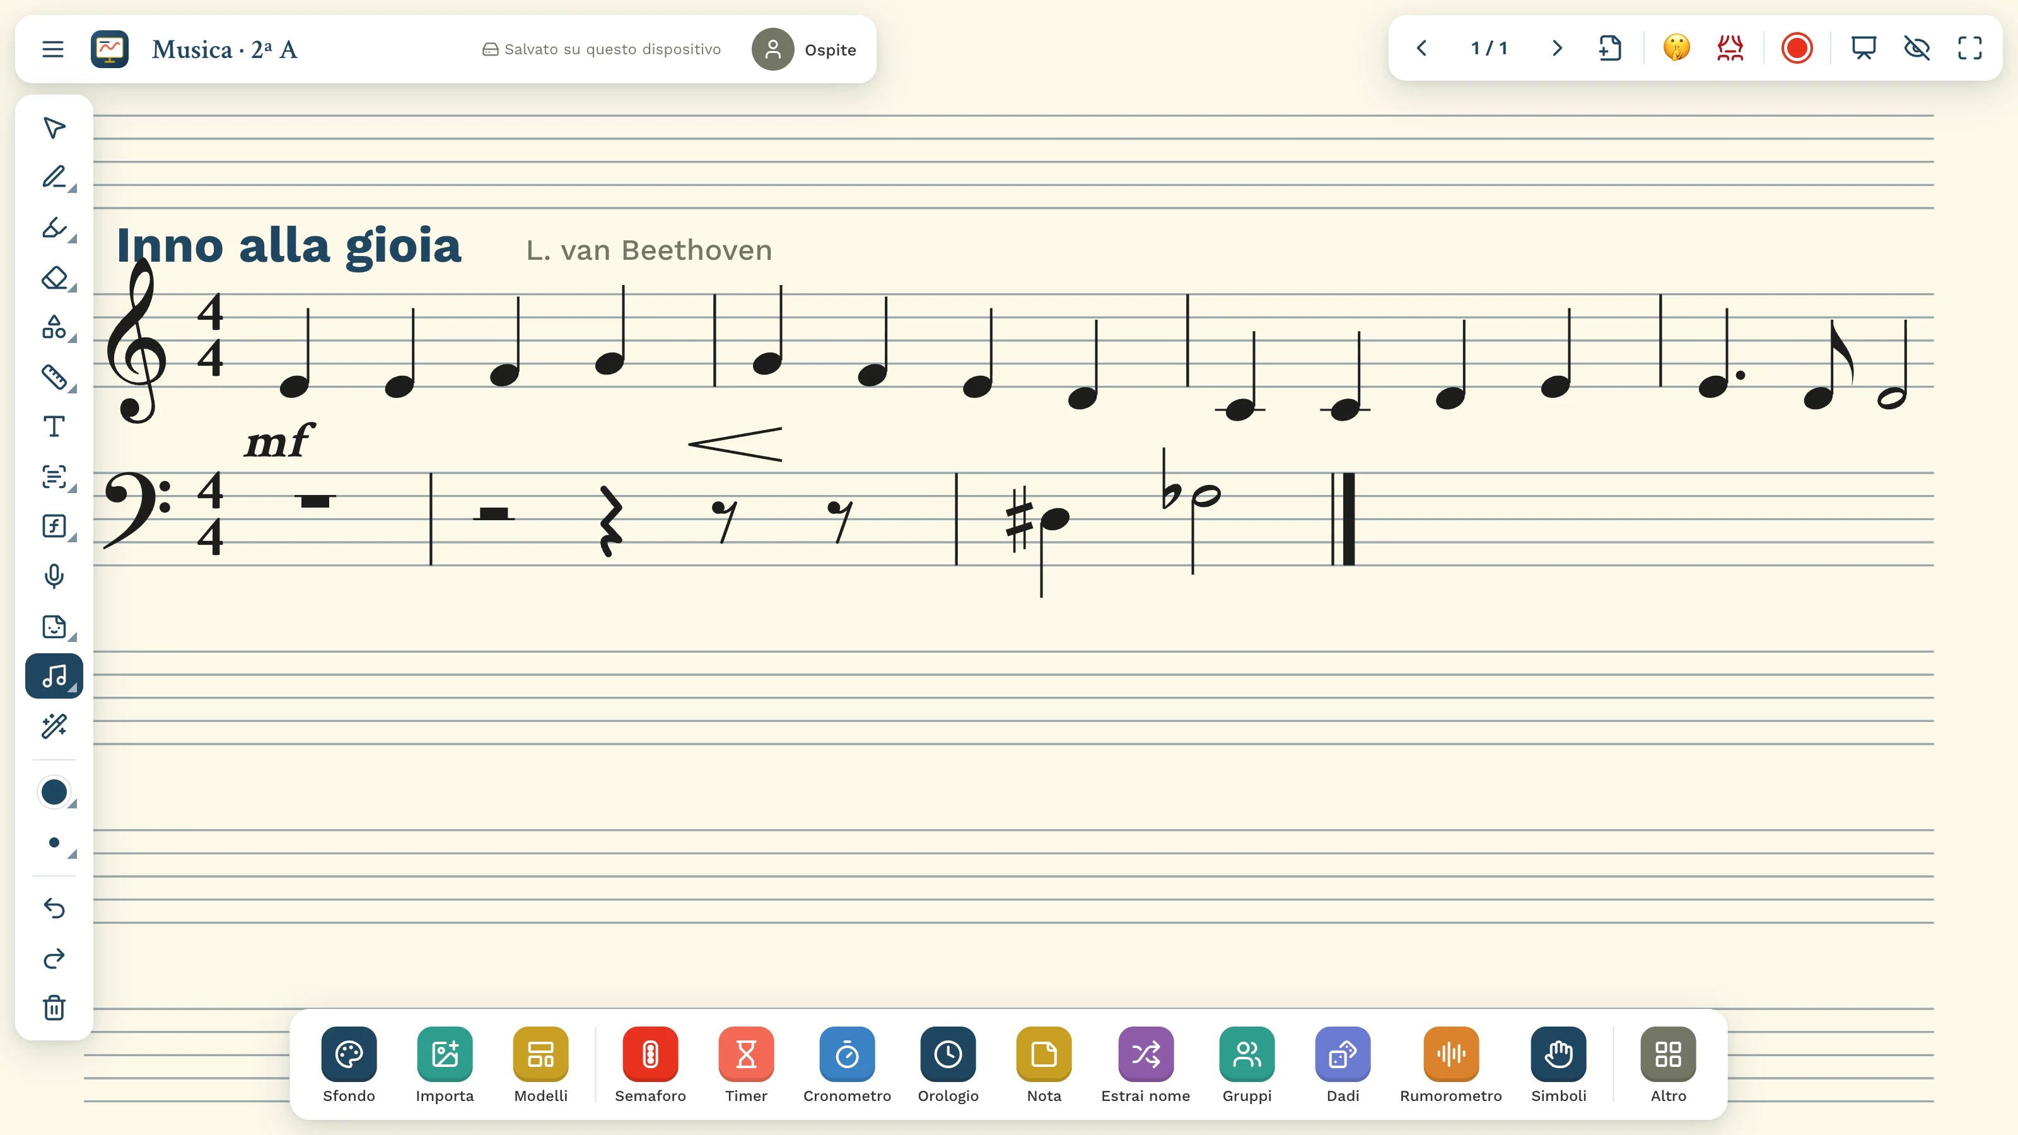Toggle the red alarm siren

(1730, 49)
